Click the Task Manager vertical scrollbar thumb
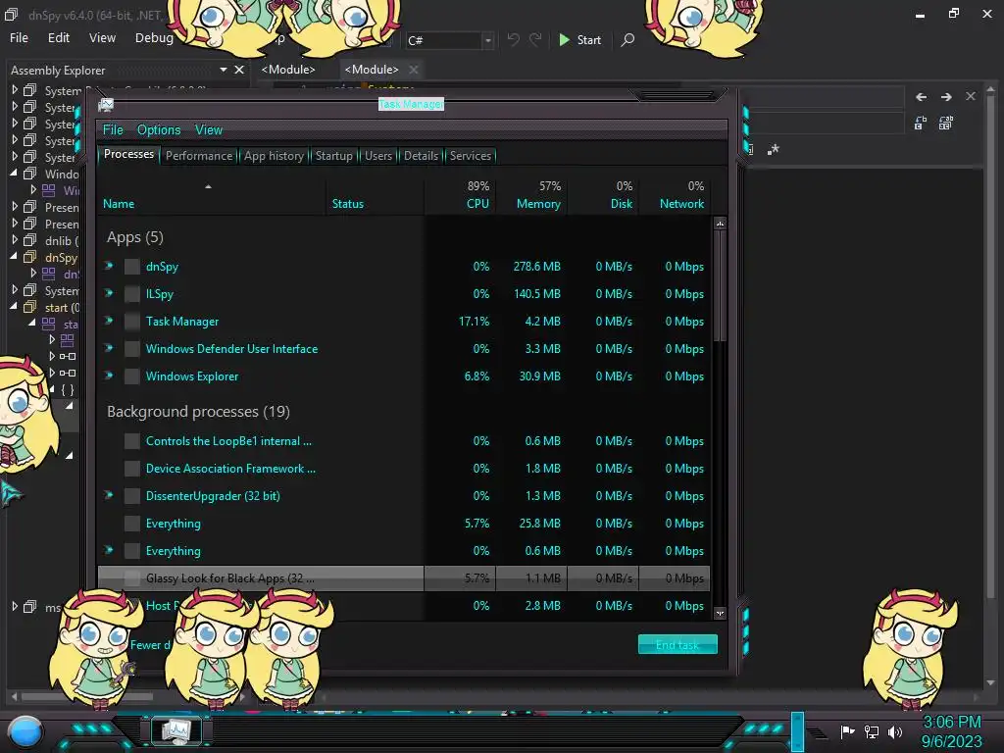Screen dimensions: 1004x753 (x=720, y=285)
